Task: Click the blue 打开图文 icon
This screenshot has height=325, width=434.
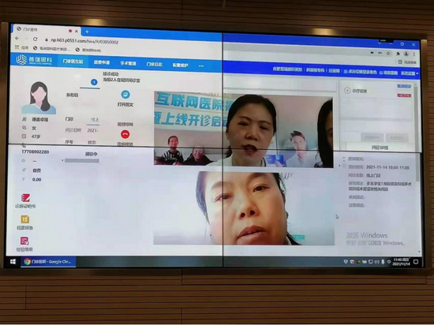Action: coord(125,95)
